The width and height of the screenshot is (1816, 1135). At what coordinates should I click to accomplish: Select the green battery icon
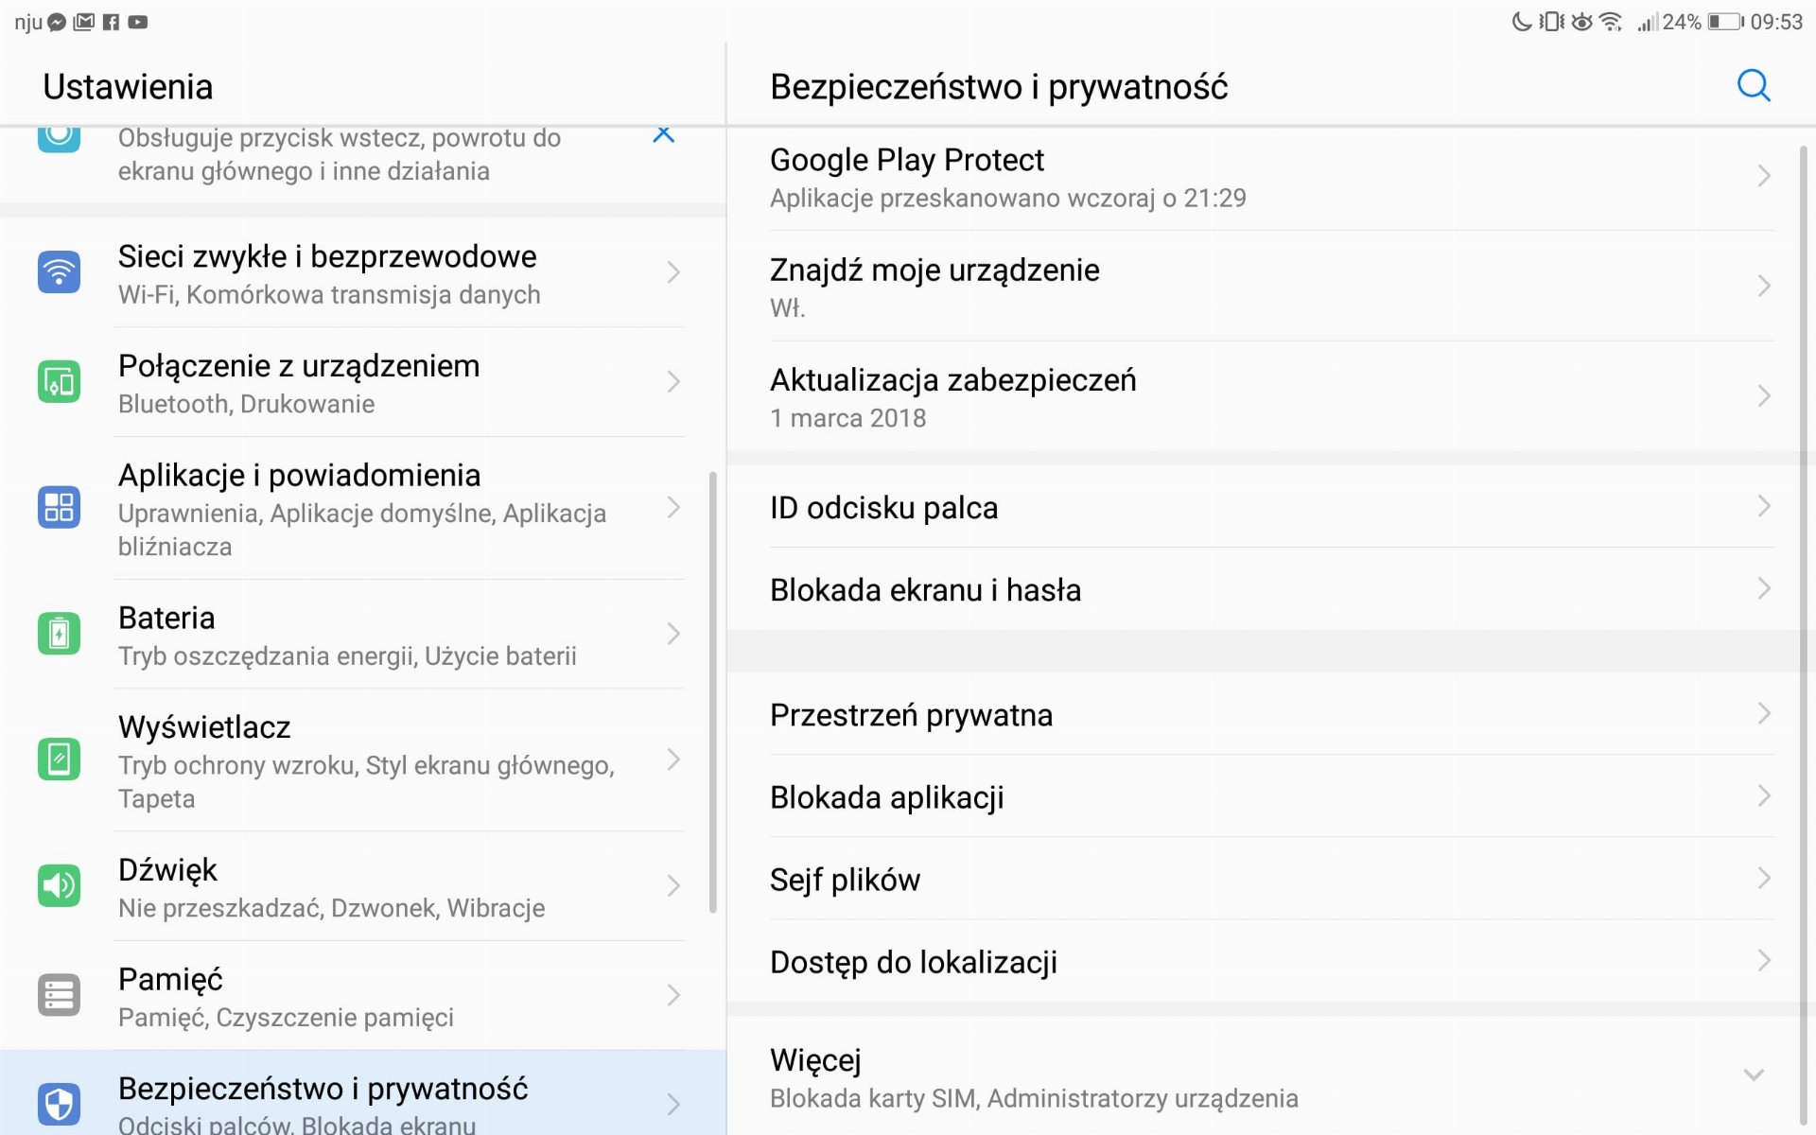pos(59,633)
